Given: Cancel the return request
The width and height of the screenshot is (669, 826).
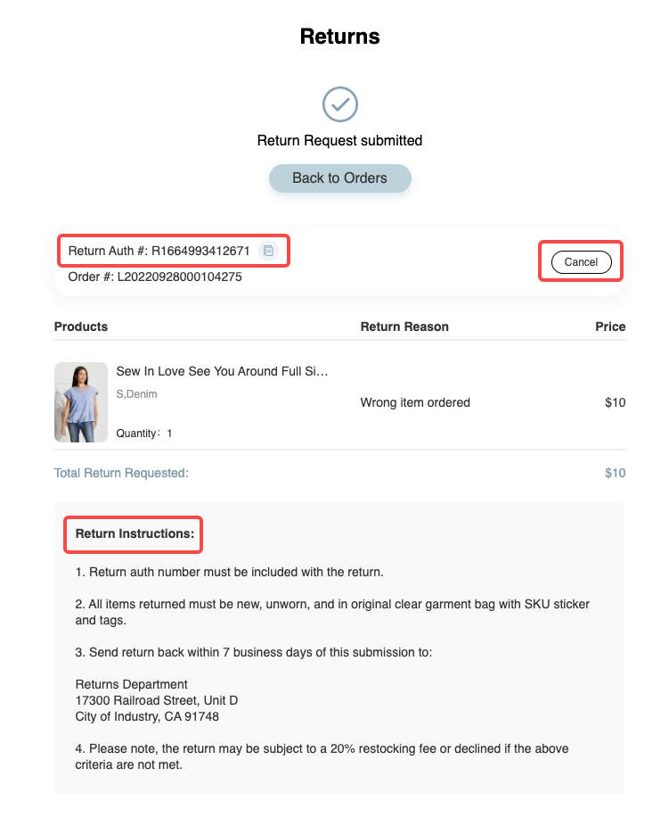Looking at the screenshot, I should 581,262.
